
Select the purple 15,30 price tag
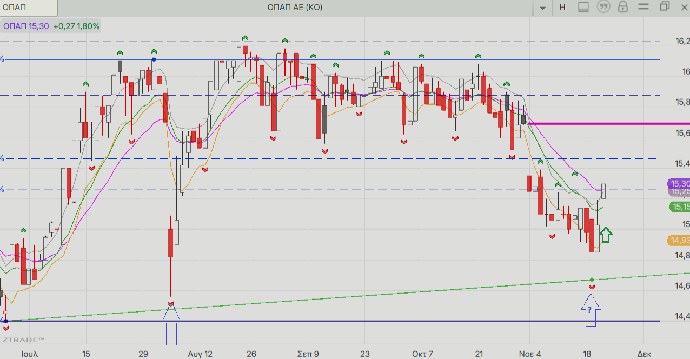pyautogui.click(x=679, y=184)
